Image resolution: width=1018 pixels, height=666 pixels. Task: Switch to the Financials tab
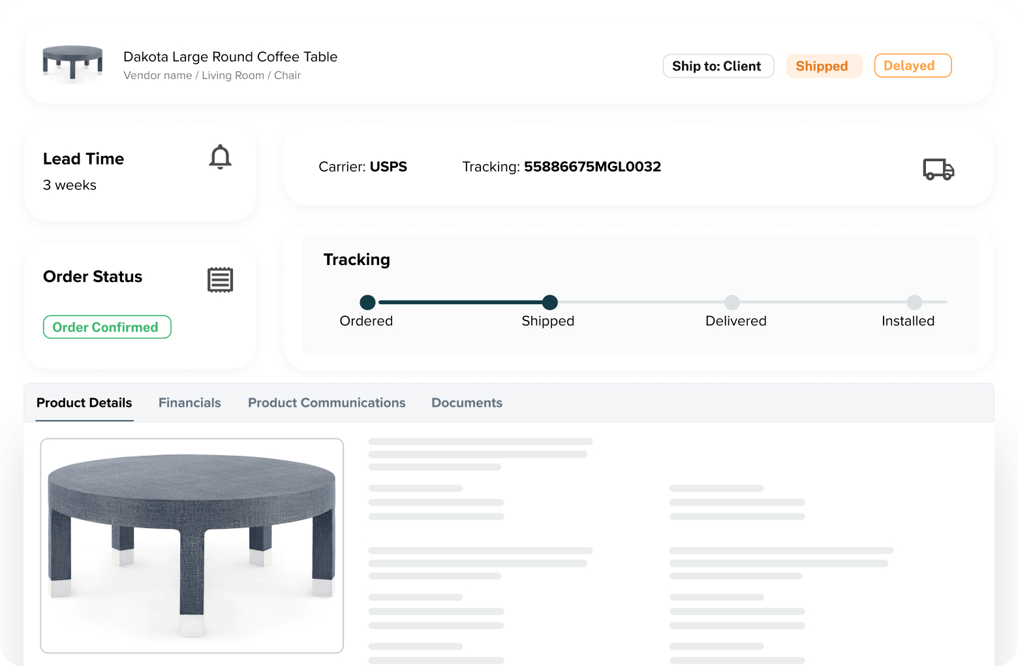(189, 402)
